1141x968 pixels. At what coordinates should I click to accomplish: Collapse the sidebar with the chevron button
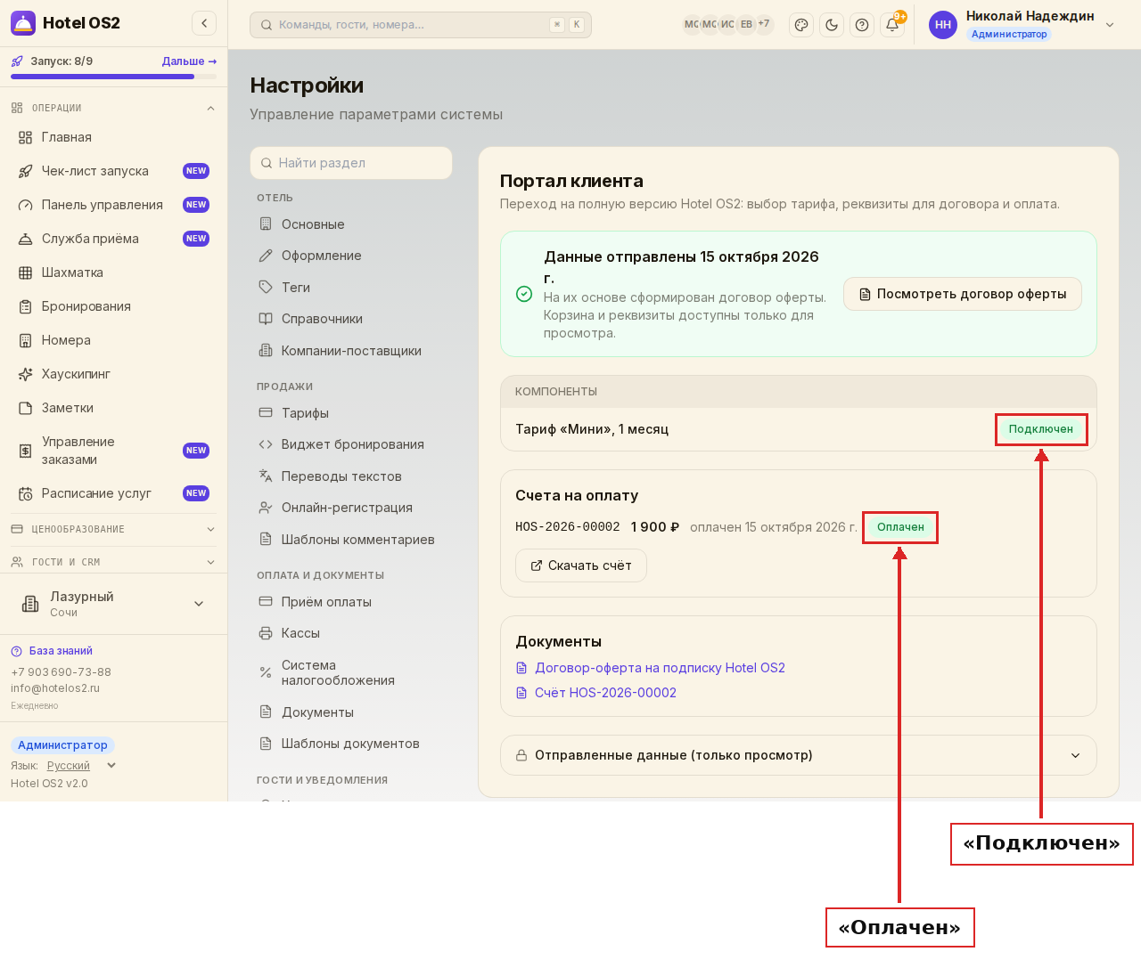coord(204,23)
